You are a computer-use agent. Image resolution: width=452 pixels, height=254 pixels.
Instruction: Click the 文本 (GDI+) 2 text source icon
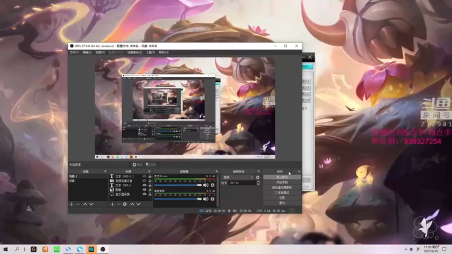click(112, 176)
